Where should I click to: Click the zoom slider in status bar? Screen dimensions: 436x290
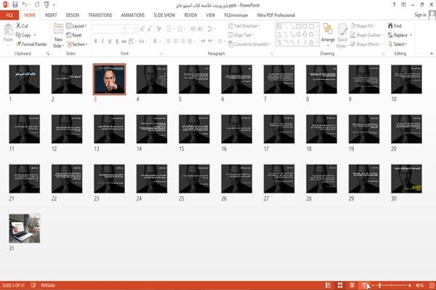[391, 285]
